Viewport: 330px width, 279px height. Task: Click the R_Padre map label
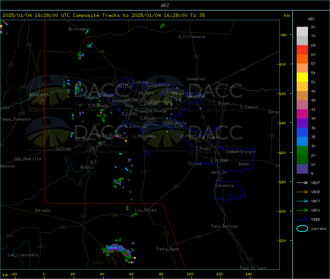(x=210, y=137)
